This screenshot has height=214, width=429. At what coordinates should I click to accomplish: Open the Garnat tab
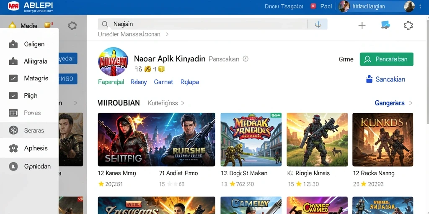click(163, 82)
